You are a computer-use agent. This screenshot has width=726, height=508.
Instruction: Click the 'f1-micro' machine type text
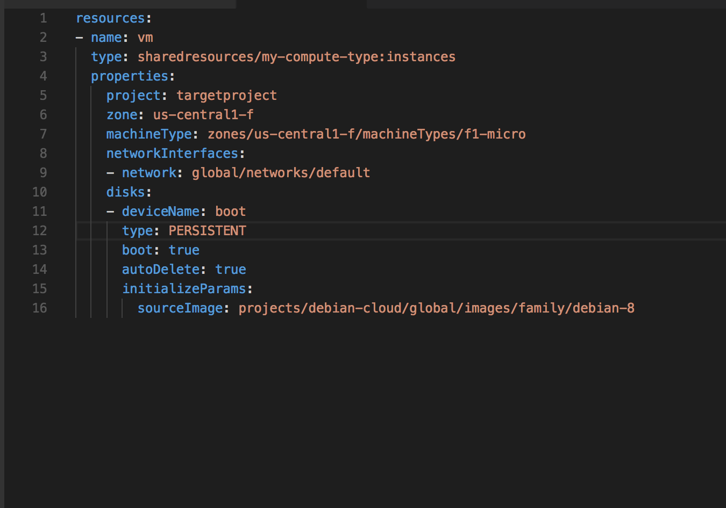click(x=495, y=134)
